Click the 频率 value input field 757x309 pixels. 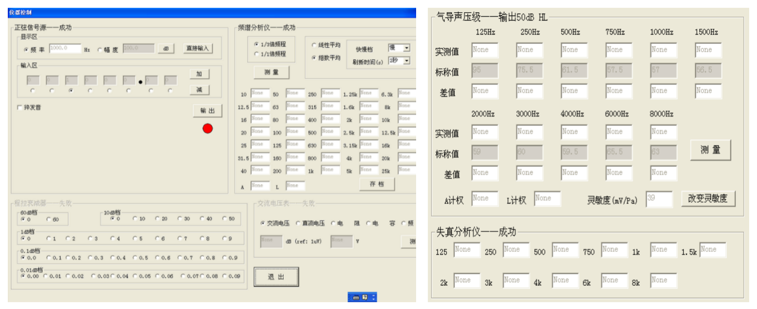(x=65, y=49)
